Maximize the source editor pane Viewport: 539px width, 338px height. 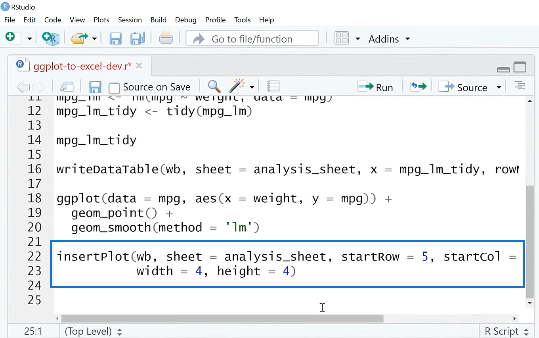click(520, 67)
